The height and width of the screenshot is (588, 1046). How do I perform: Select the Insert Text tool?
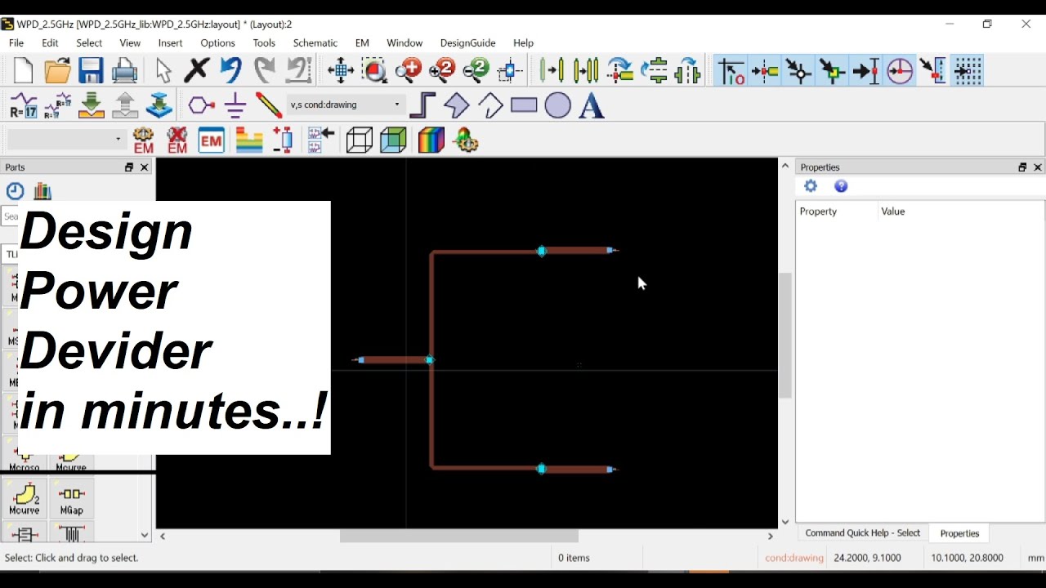[x=591, y=105]
